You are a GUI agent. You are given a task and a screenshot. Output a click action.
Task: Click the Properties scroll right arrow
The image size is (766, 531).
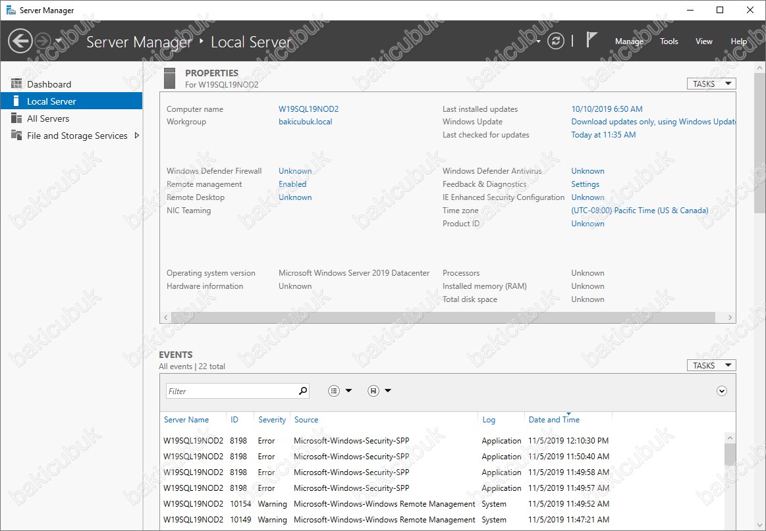coord(730,317)
